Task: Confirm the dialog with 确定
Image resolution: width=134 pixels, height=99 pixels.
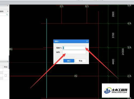Action: [x=69, y=61]
